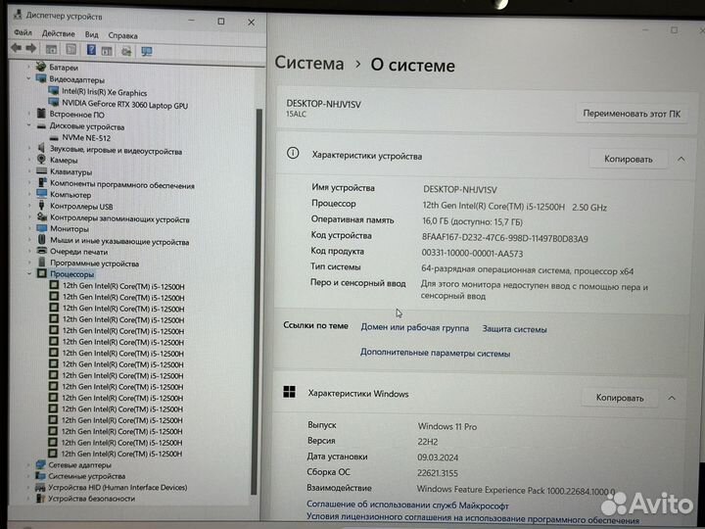705x529 pixels.
Task: Click the Системные устройства icon
Action: tap(40, 475)
